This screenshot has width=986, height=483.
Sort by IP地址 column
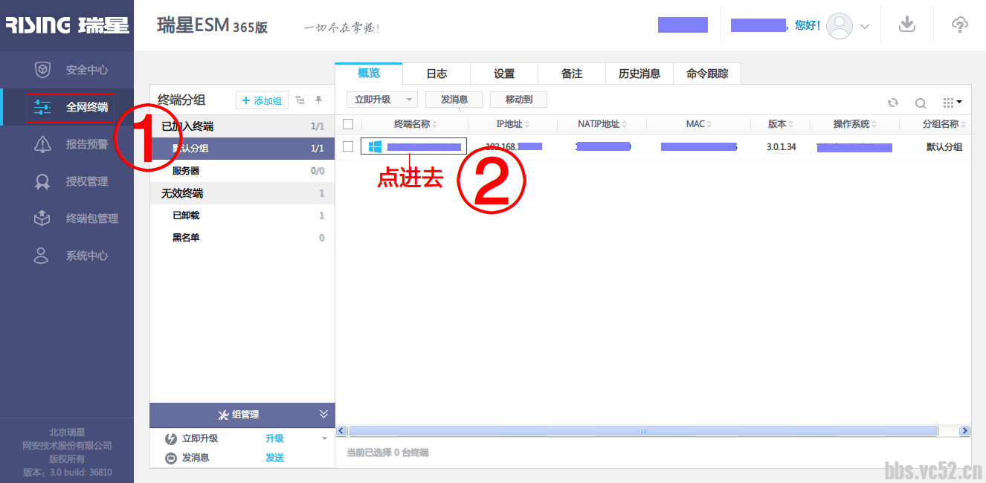513,124
